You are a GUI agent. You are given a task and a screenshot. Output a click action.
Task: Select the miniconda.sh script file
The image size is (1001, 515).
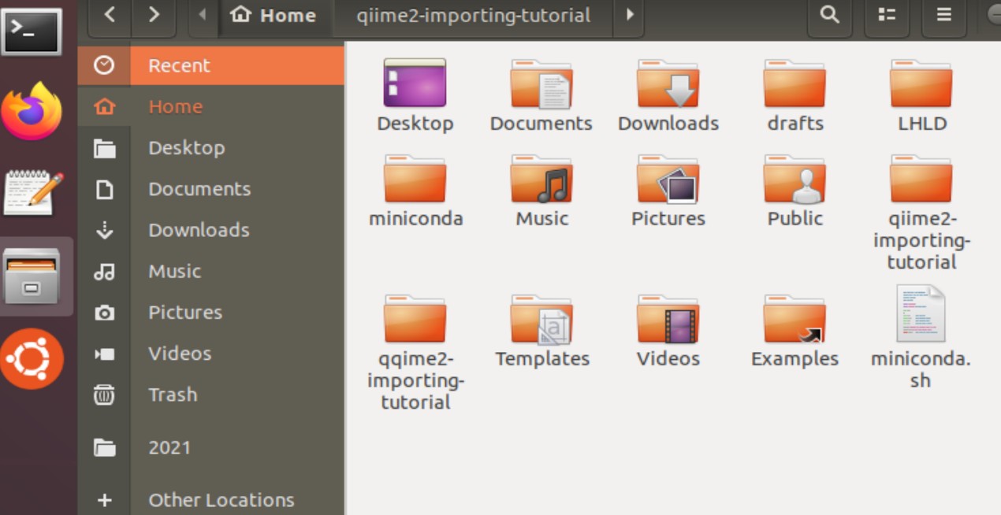(x=921, y=315)
